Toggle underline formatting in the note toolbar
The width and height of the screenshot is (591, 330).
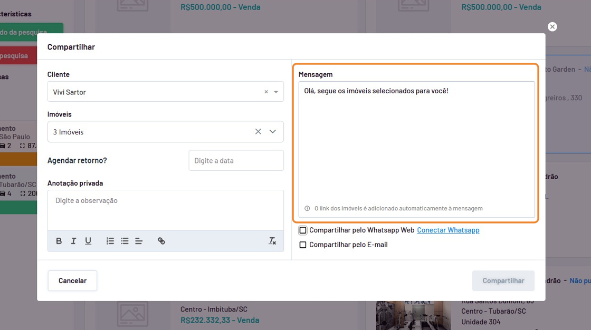click(x=88, y=241)
